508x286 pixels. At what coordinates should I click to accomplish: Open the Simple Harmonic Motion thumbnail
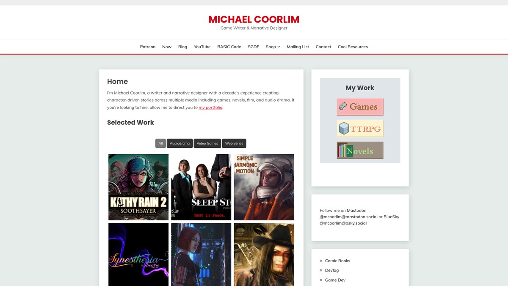[264, 187]
